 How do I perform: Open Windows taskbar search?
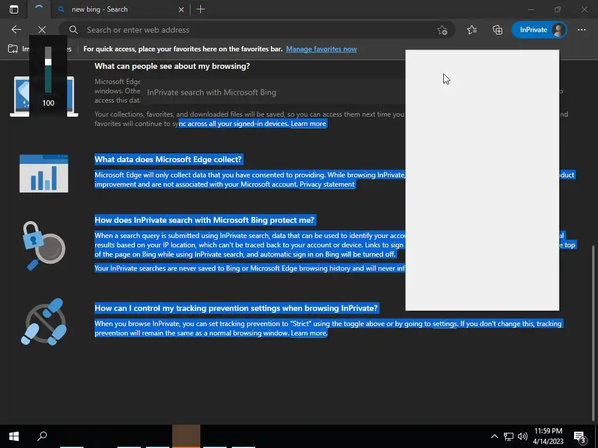42,436
